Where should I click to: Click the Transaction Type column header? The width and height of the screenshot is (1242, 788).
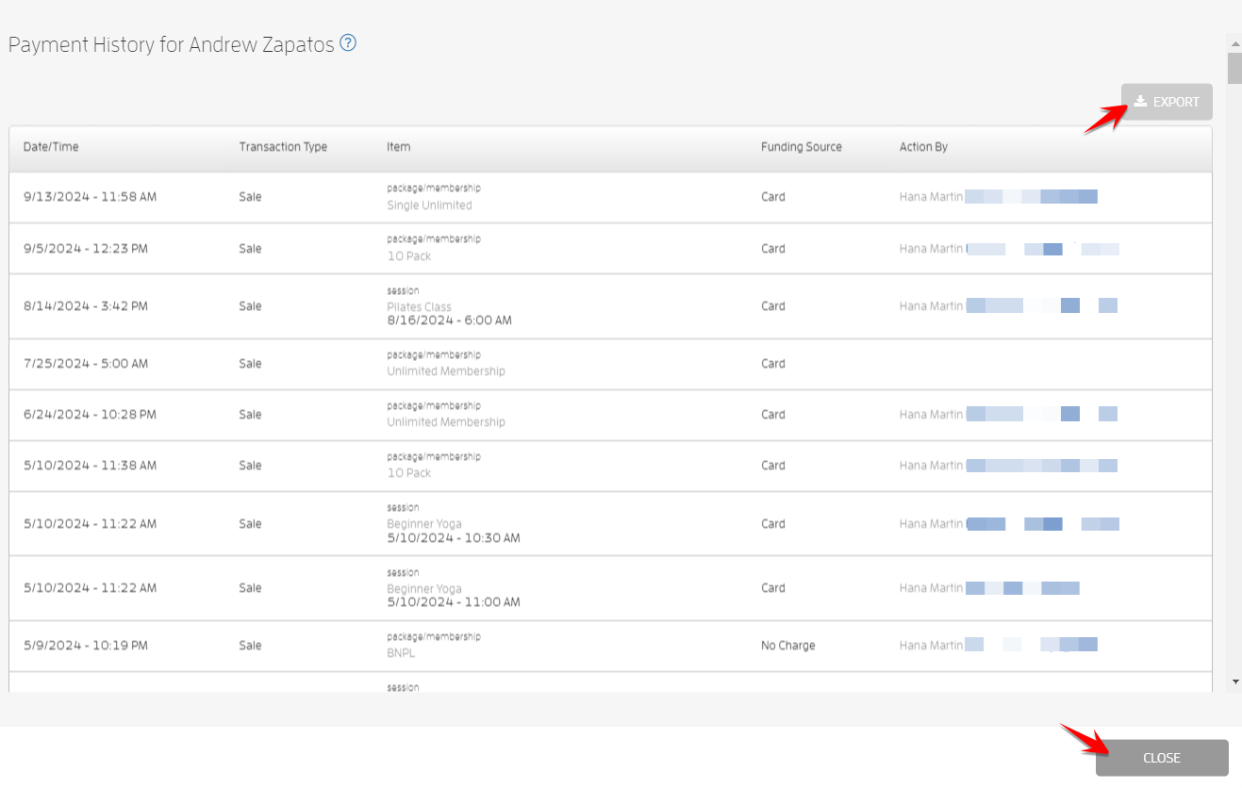[283, 147]
